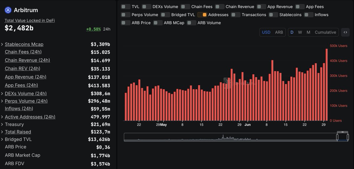Toggle Transactions on the chart

point(236,14)
